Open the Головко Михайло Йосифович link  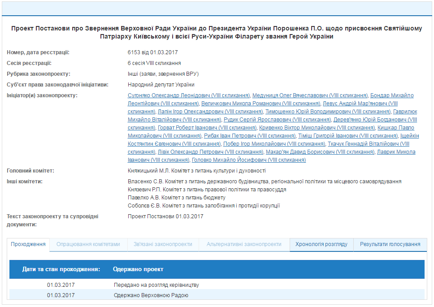pos(248,160)
